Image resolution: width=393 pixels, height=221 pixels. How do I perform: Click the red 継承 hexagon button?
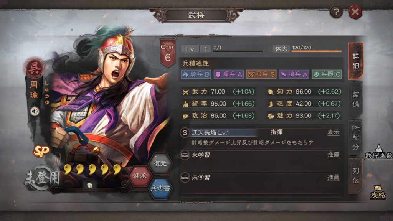140,176
